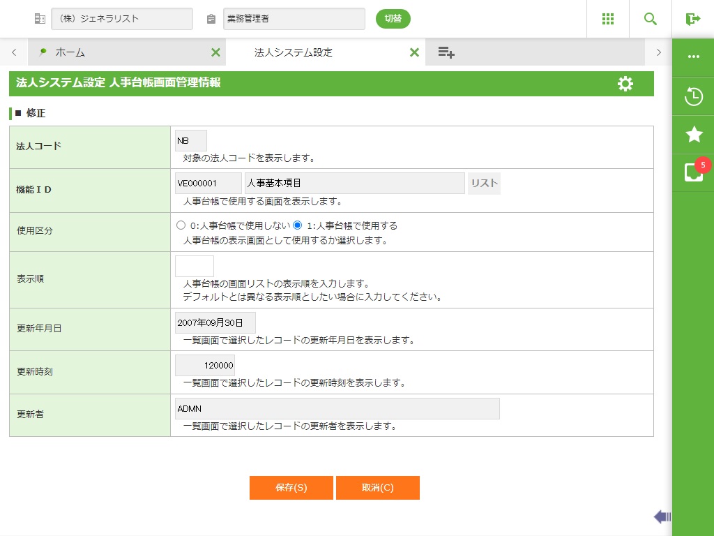Click the search magnifier icon

tap(650, 19)
